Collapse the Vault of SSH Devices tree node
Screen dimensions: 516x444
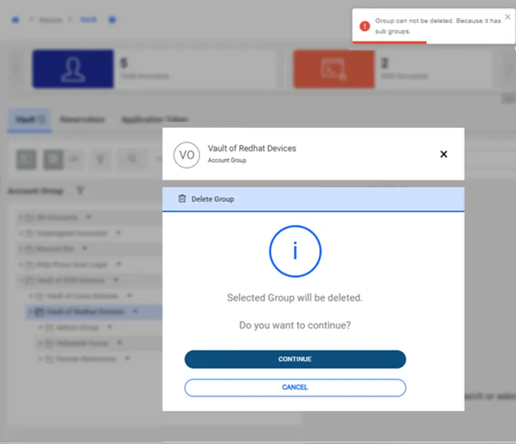tap(21, 280)
